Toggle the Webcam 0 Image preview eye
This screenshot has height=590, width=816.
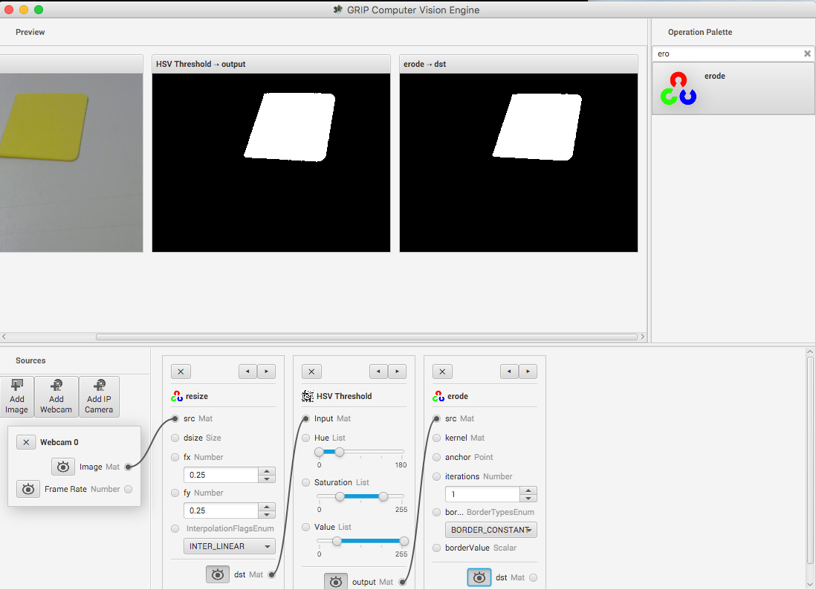(x=63, y=467)
